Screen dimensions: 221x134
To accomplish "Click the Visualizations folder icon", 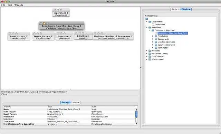I will coord(150,59).
